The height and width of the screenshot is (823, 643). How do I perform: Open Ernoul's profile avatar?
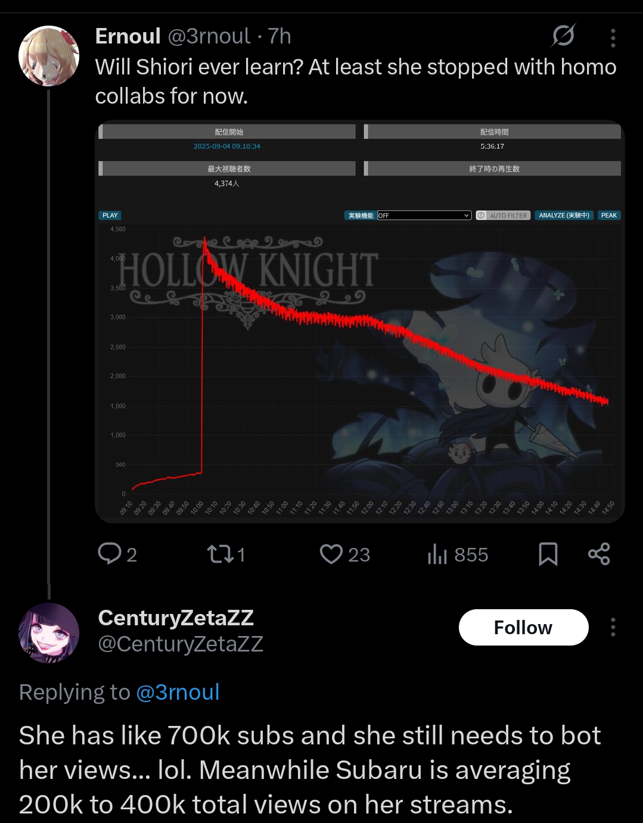(x=49, y=56)
